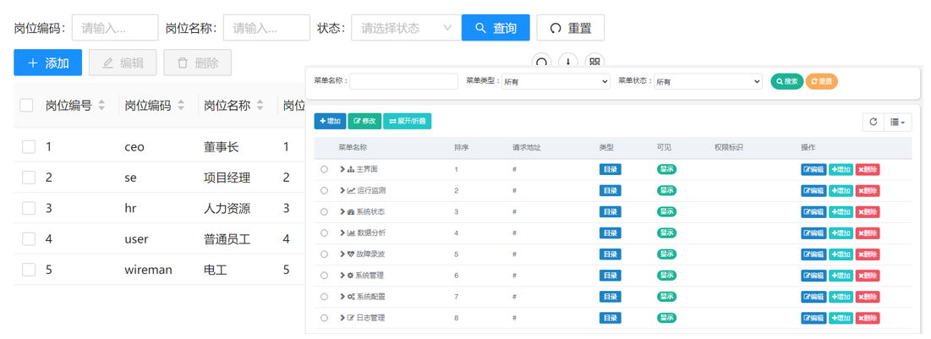Toggle the select-all checkbox in table header
The width and height of the screenshot is (931, 339).
26,106
